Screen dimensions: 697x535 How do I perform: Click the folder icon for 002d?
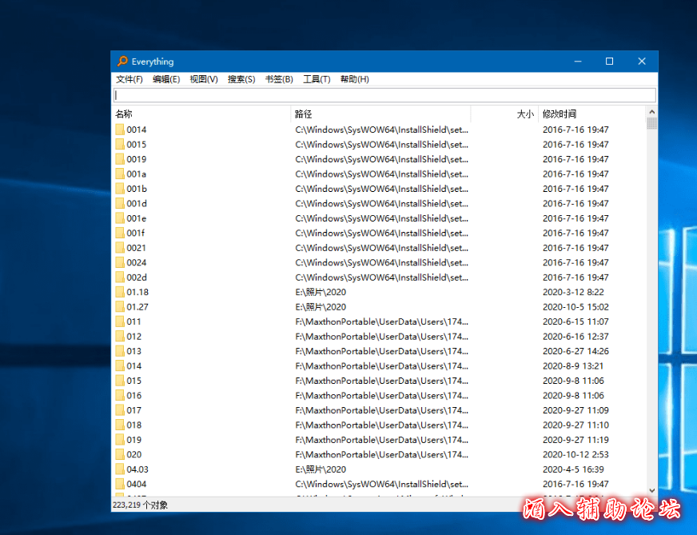[x=119, y=277]
